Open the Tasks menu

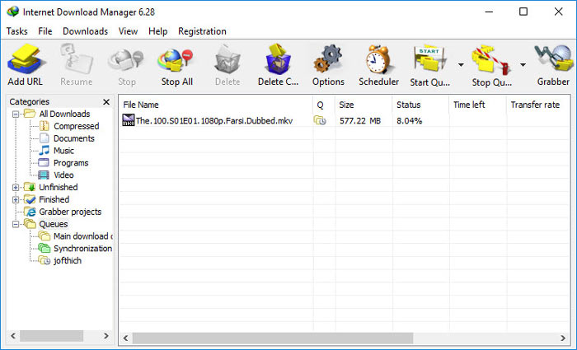point(17,31)
